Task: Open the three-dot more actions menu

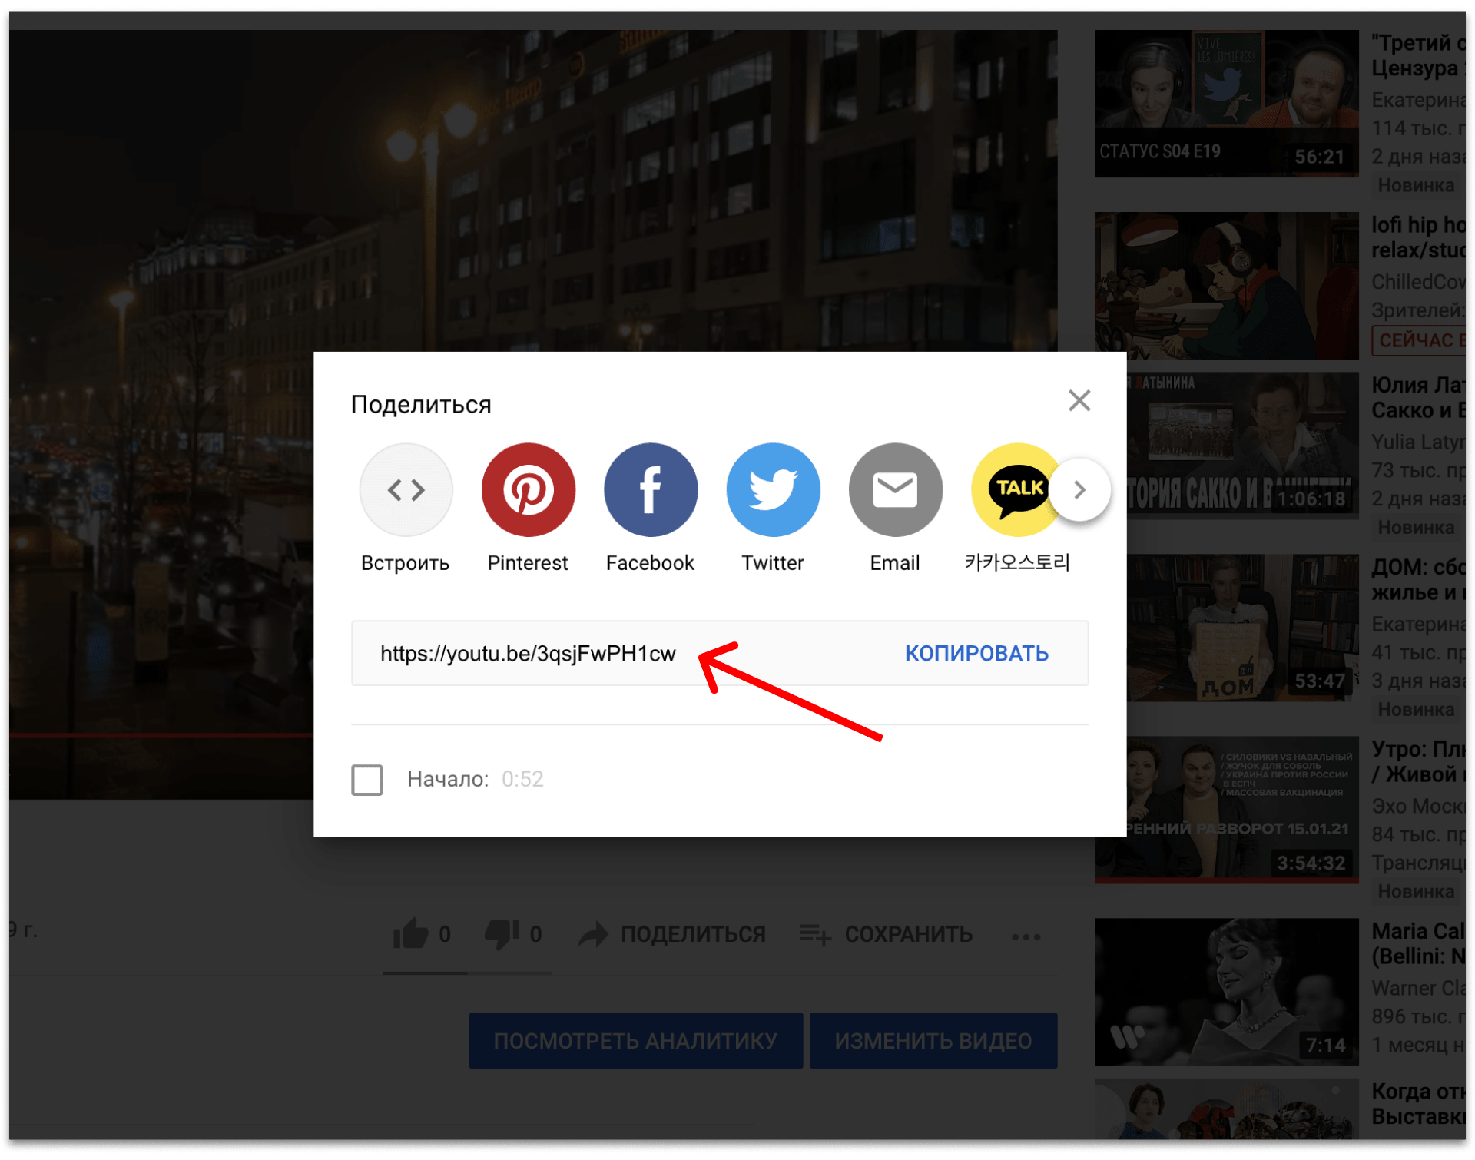Action: click(1026, 936)
